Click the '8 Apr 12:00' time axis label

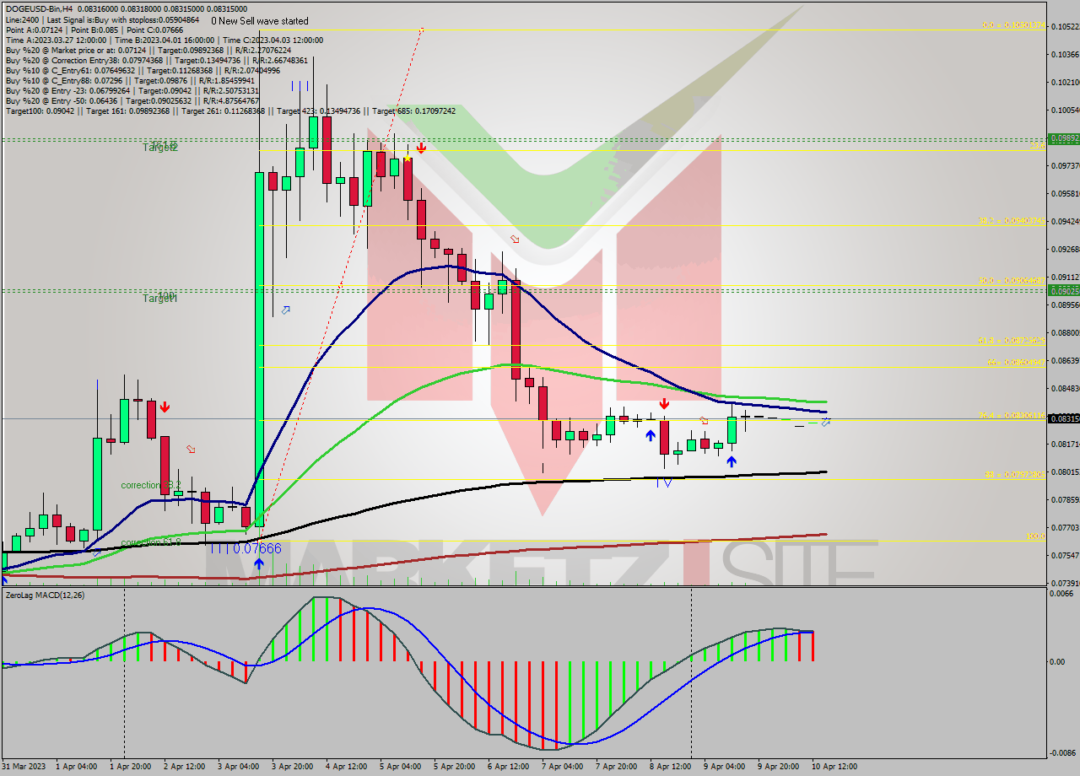point(669,767)
